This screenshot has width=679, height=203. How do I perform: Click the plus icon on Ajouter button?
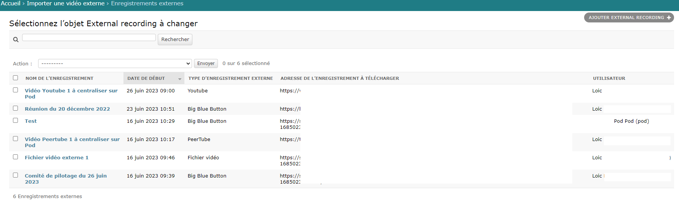[669, 17]
